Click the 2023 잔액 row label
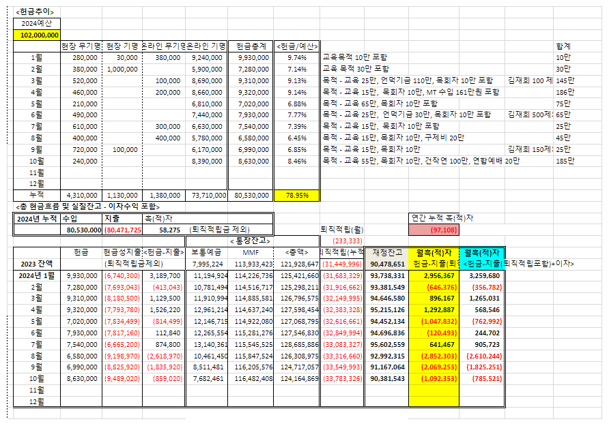This screenshot has width=609, height=428. click(37, 264)
